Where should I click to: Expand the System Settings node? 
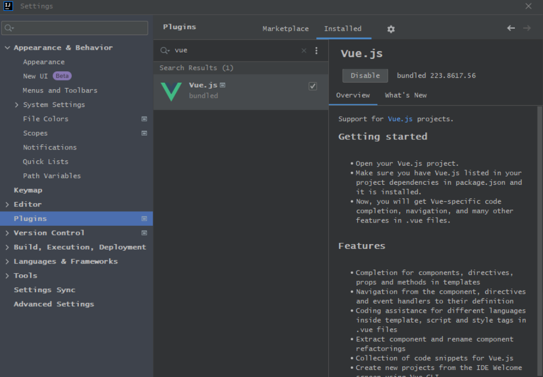pos(17,105)
